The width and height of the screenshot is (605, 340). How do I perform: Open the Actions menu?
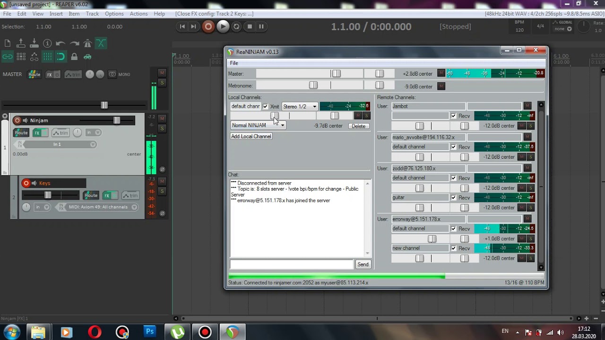138,14
